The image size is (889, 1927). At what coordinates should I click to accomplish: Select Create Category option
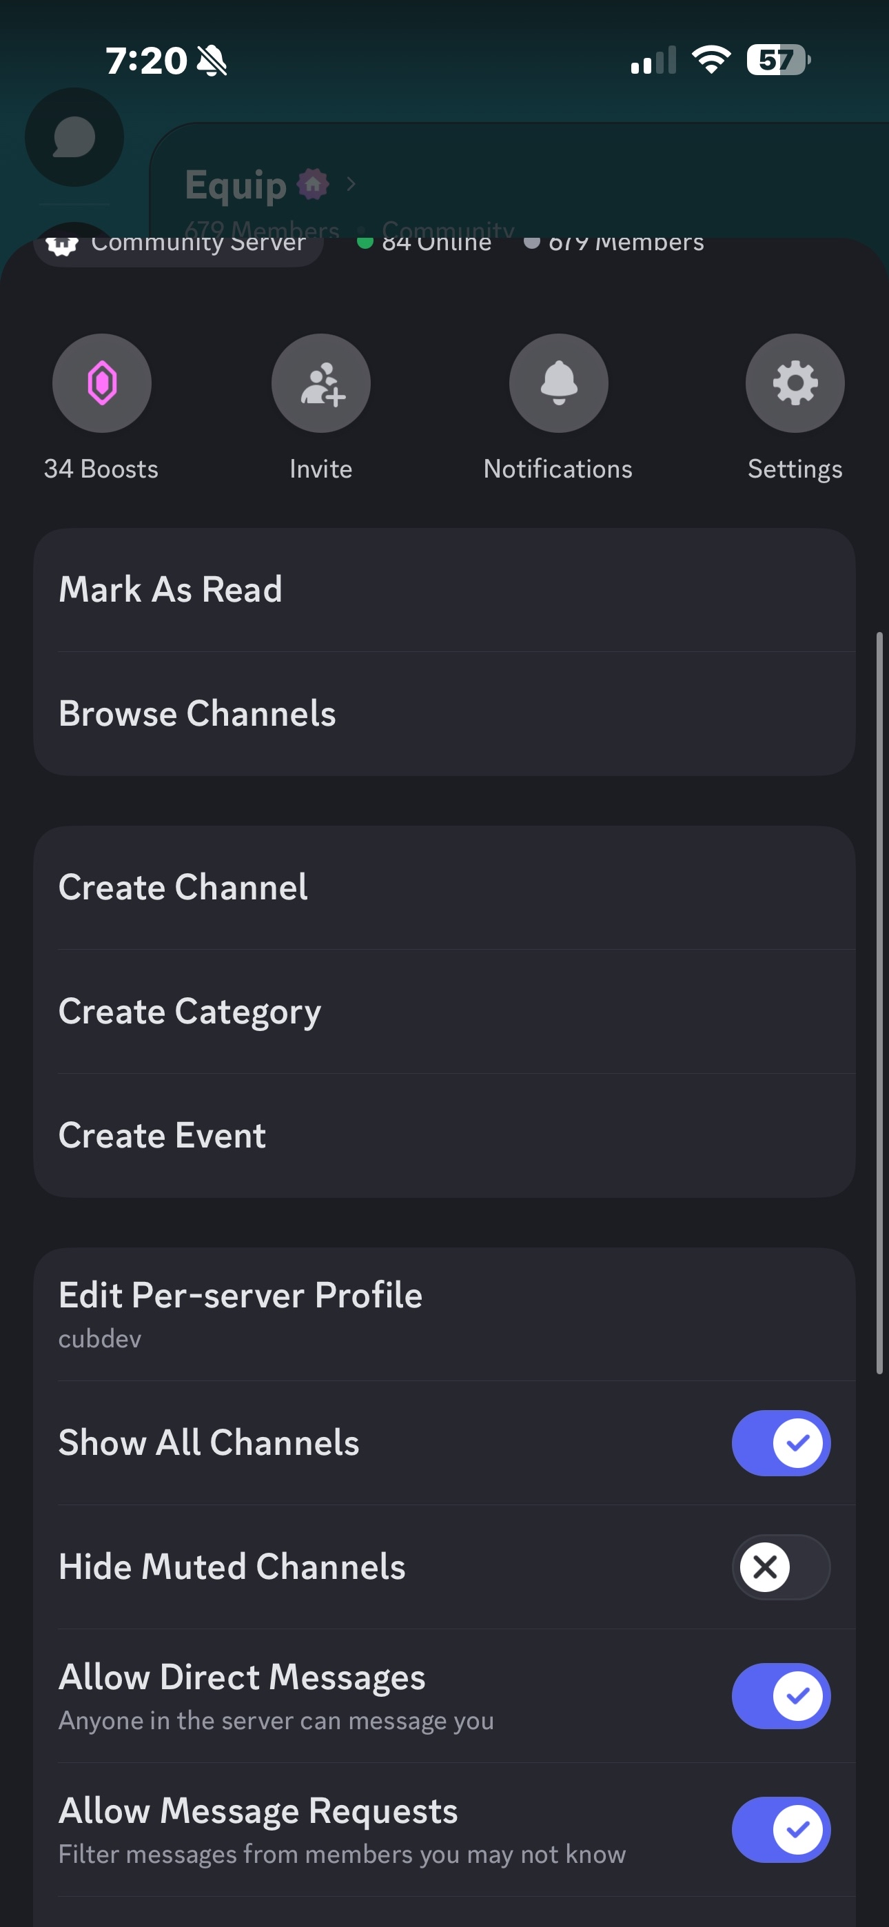pyautogui.click(x=444, y=1011)
